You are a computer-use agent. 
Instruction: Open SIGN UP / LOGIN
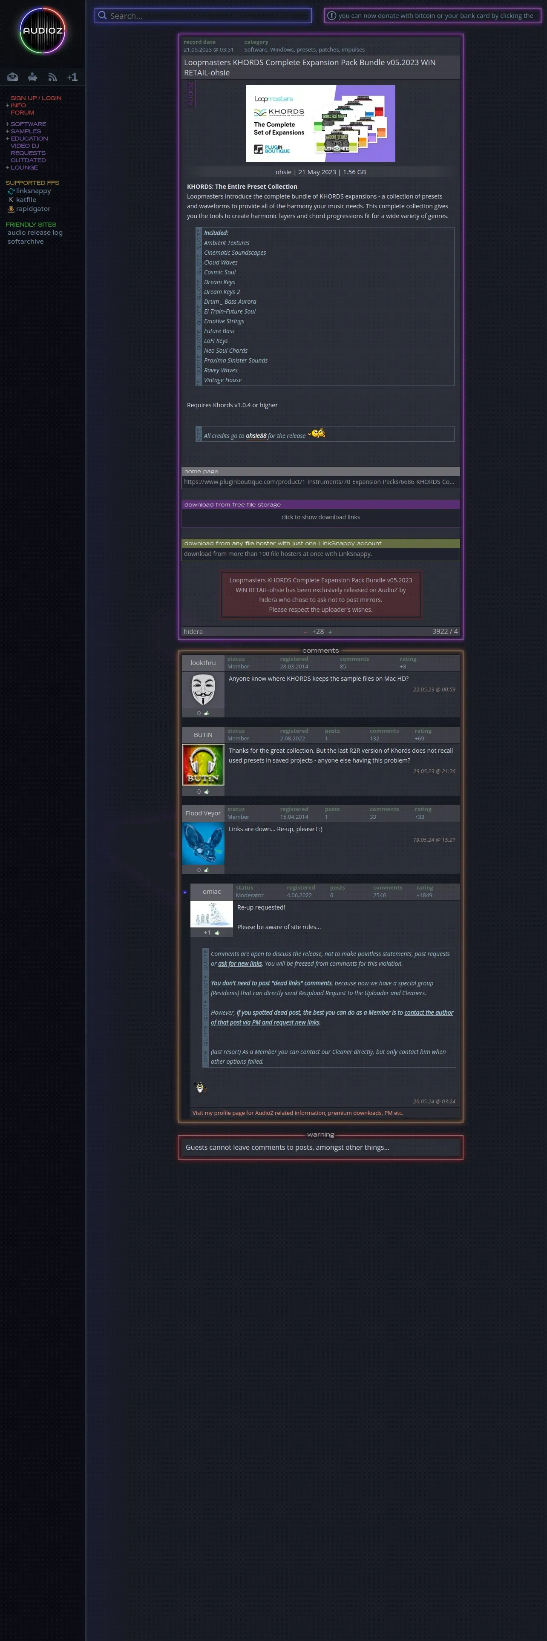tap(36, 98)
